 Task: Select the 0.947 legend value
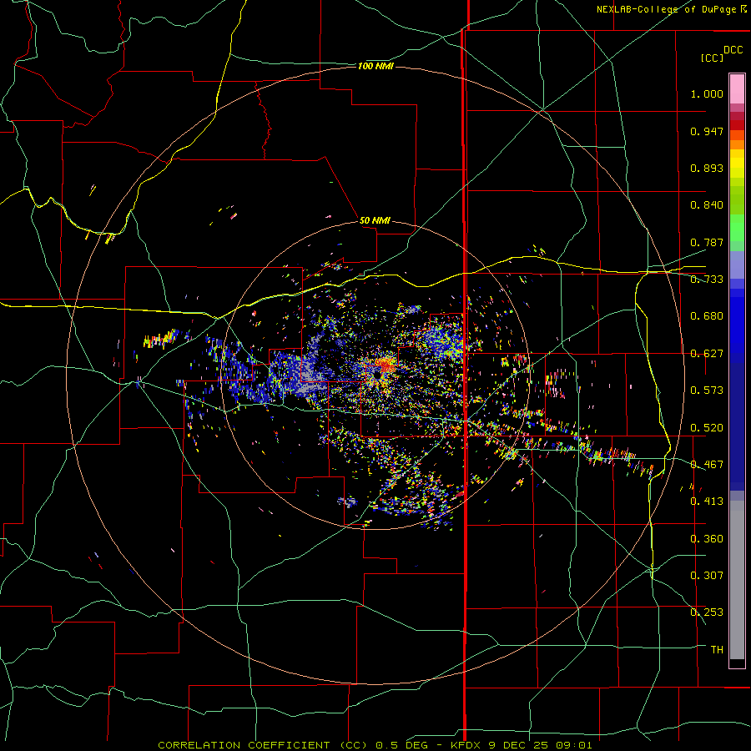pyautogui.click(x=707, y=131)
